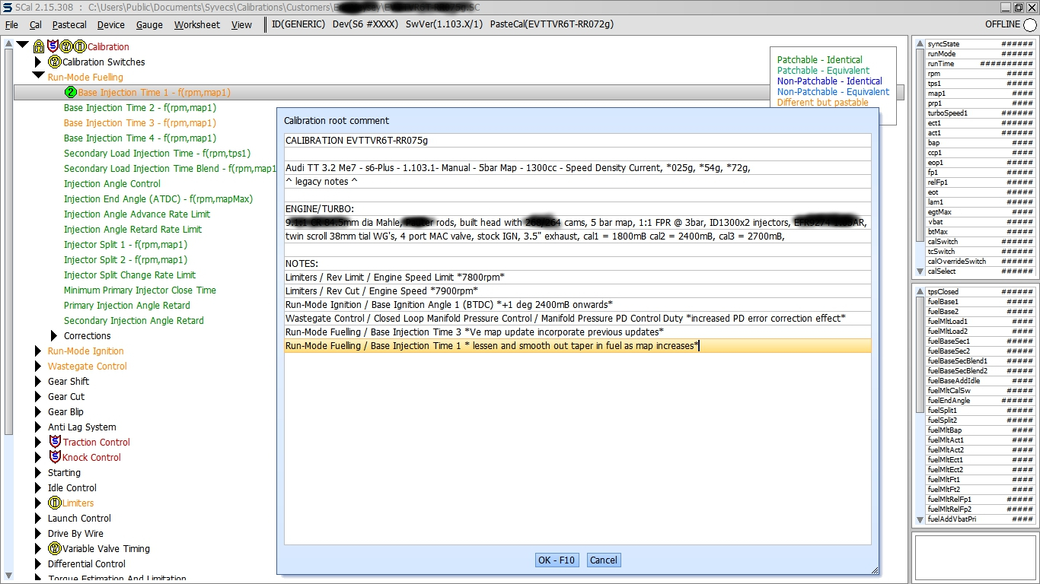Open the Pastecal menu
The width and height of the screenshot is (1040, 584).
(x=69, y=24)
